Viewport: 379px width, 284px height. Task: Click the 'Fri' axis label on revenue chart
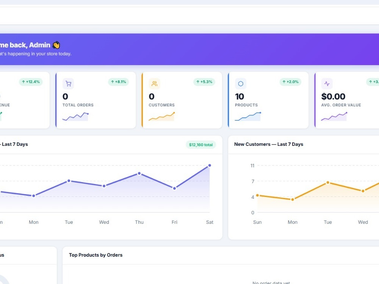point(174,222)
